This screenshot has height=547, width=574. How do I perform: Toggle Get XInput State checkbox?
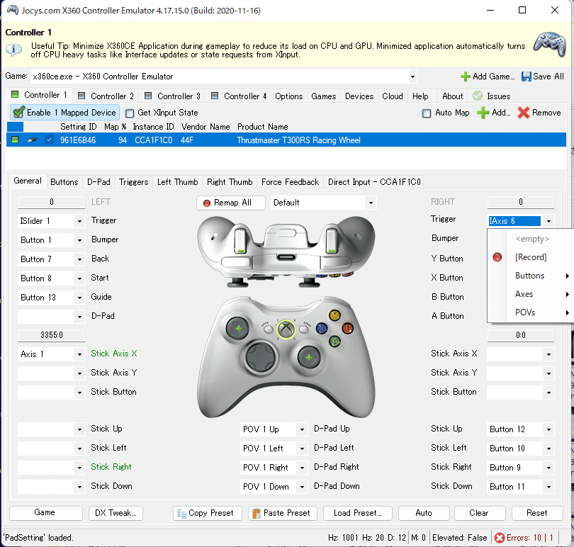tap(130, 113)
